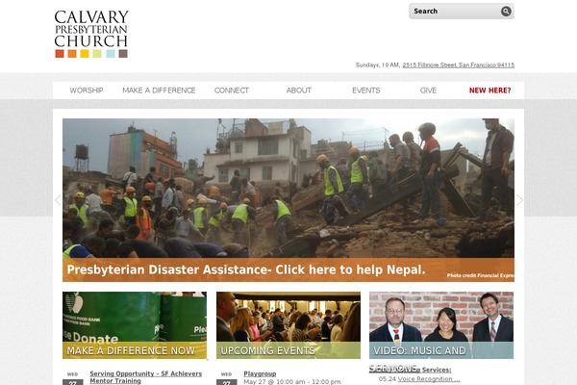This screenshot has height=385, width=577.
Task: Open the Make a Difference menu
Action: pos(159,90)
